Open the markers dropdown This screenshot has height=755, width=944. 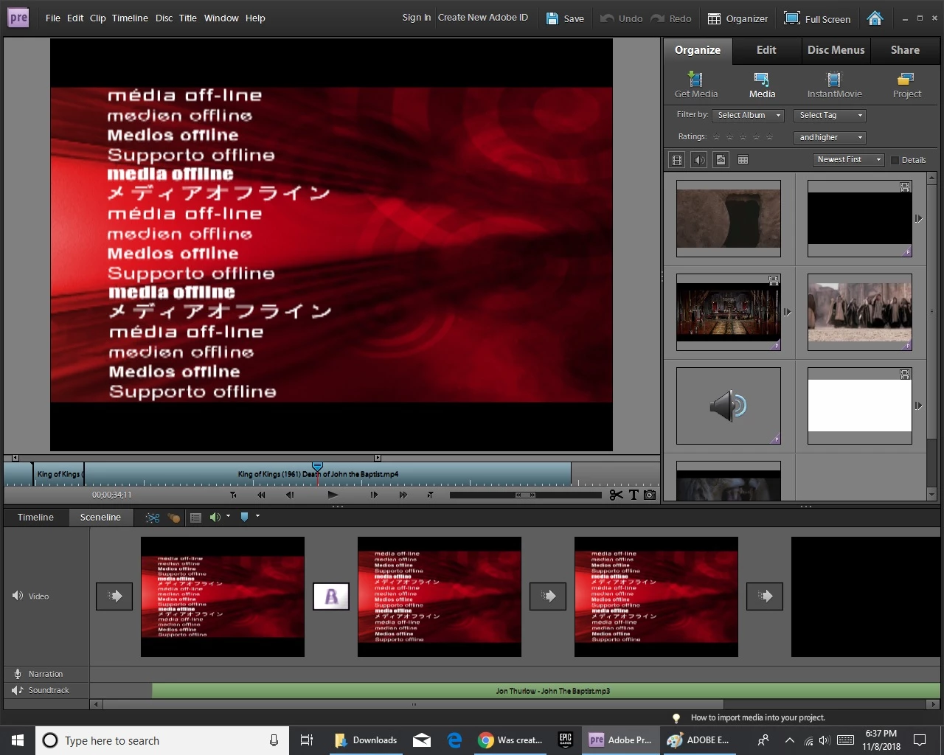[x=249, y=517]
